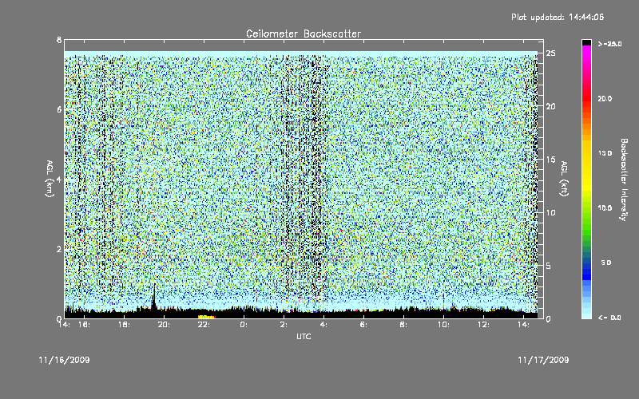Click the 25 tick on the kft axis

pyautogui.click(x=550, y=53)
